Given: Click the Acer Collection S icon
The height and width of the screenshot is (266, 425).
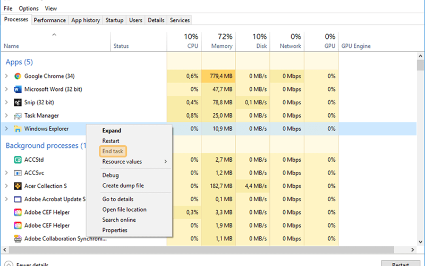Looking at the screenshot, I should 18,186.
